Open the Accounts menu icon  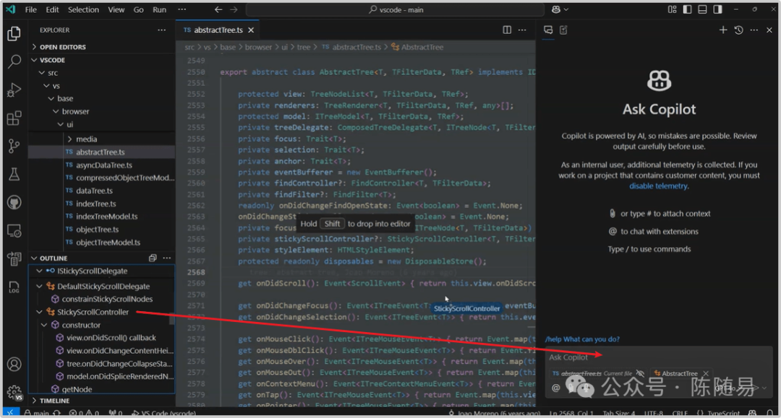point(14,365)
